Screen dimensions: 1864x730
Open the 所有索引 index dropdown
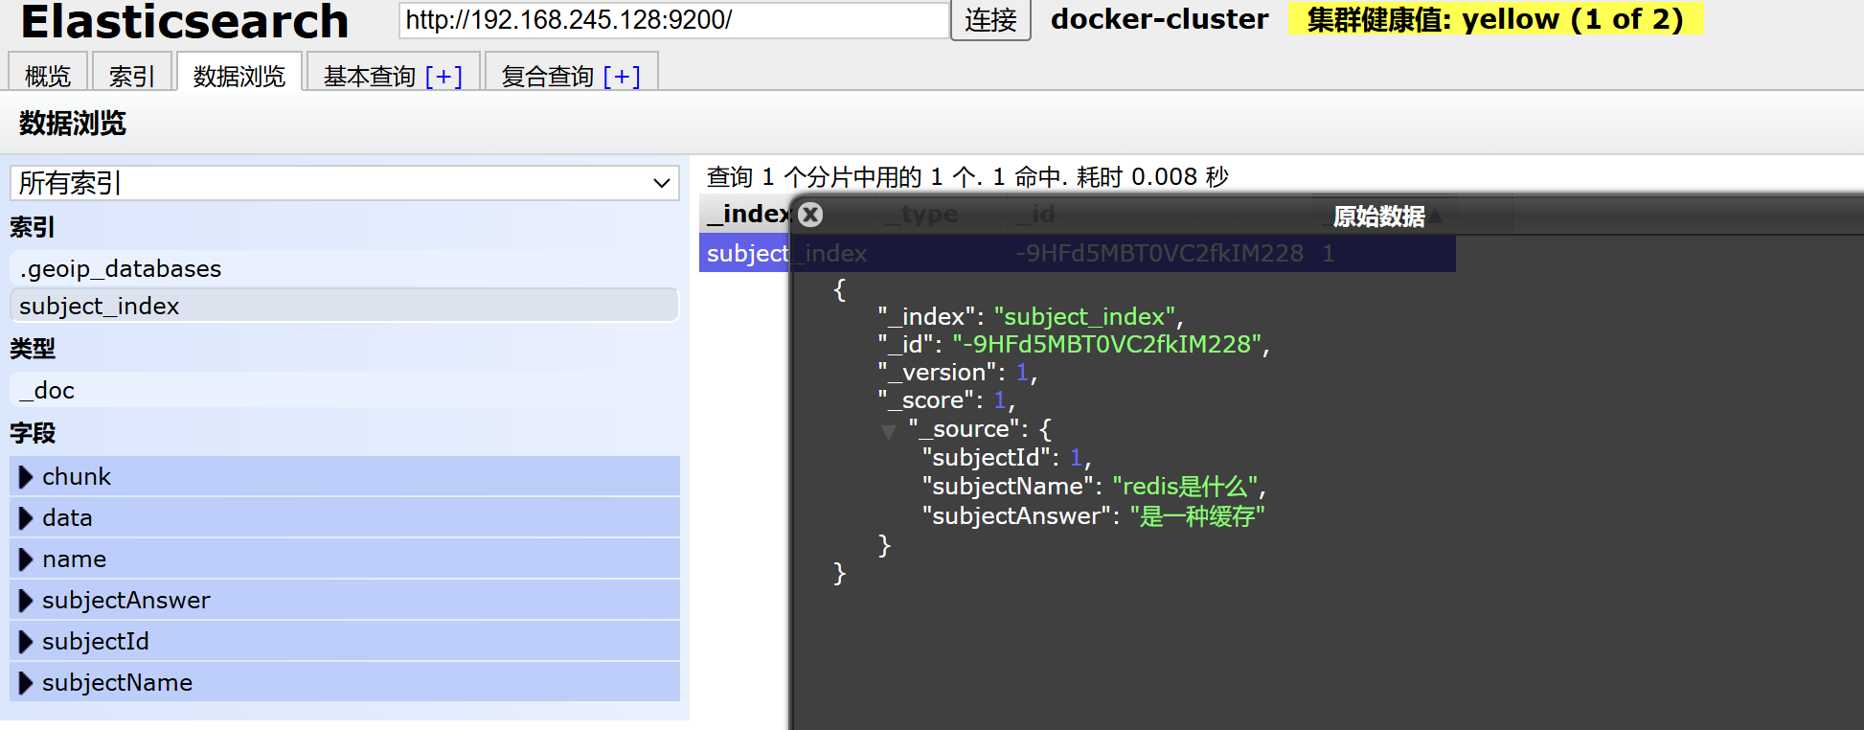pyautogui.click(x=345, y=183)
